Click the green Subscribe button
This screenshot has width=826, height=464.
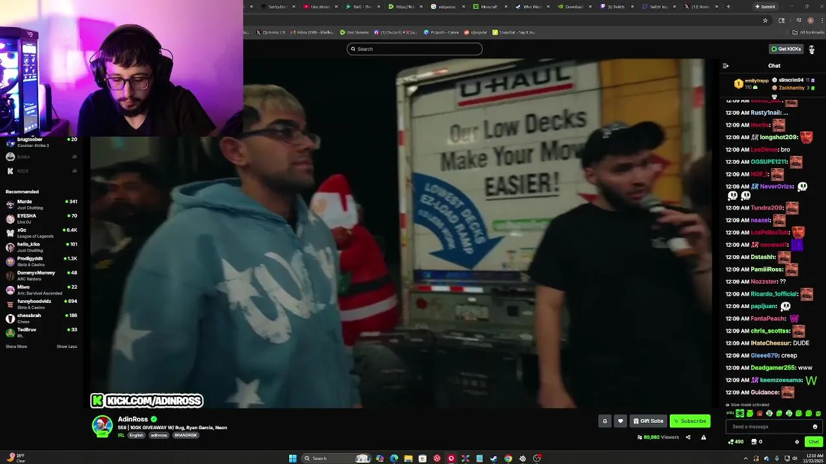point(690,421)
